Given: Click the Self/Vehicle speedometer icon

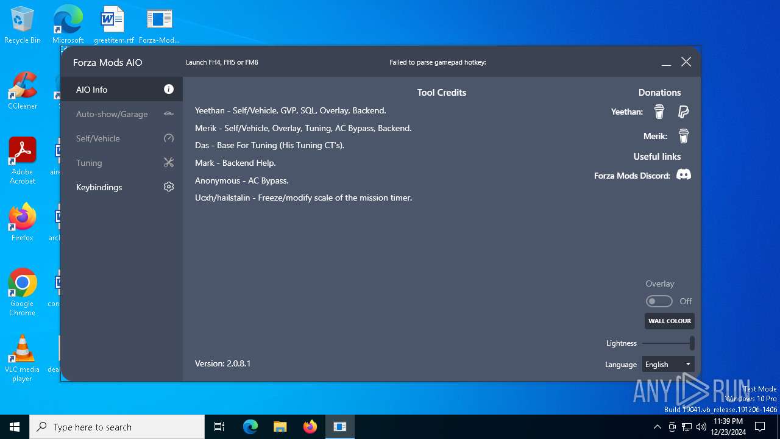Looking at the screenshot, I should 169,138.
